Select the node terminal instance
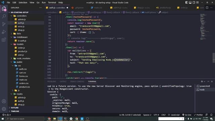This screenshot has width=215, height=121. tap(205, 90)
